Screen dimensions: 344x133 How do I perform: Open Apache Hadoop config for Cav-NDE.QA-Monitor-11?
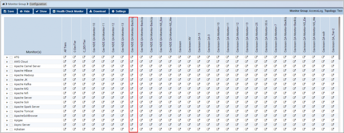coord(103,75)
